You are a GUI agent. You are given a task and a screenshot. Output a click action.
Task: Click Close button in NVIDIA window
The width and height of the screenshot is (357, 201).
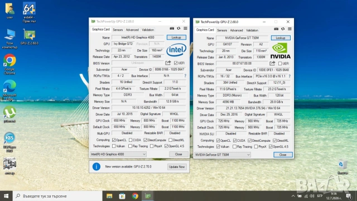pos(283,155)
